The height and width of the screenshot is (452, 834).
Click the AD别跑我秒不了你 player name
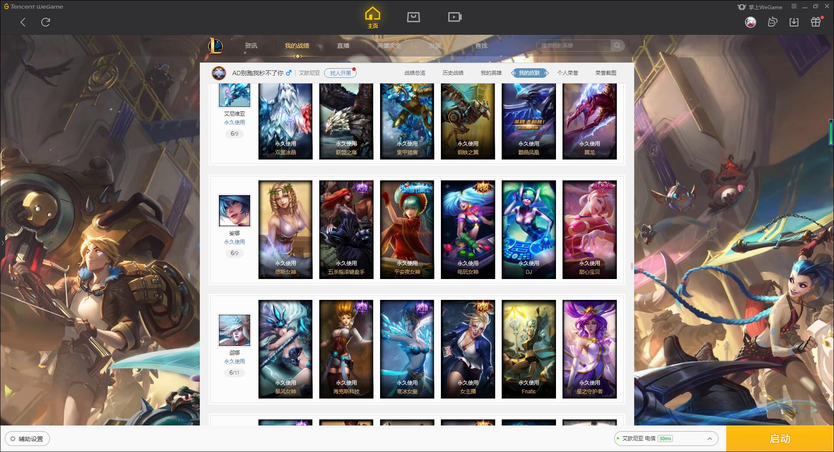click(258, 73)
